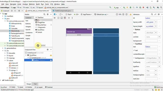Click ScrollView warning icon in Component Tree
This screenshot has width=163, height=91.
click(51, 55)
